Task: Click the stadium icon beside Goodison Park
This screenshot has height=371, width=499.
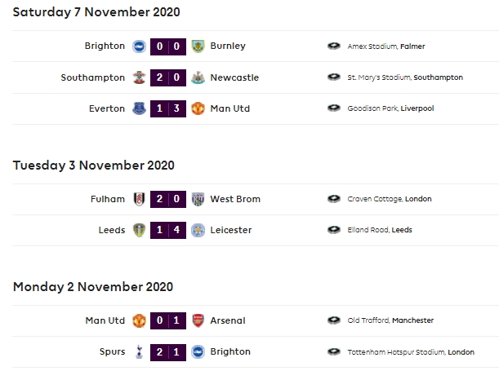Action: (333, 108)
